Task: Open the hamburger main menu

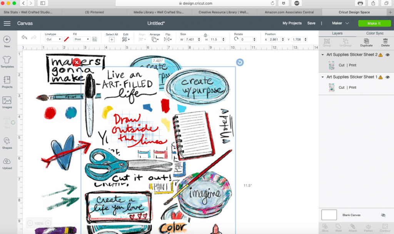Action: [7, 23]
